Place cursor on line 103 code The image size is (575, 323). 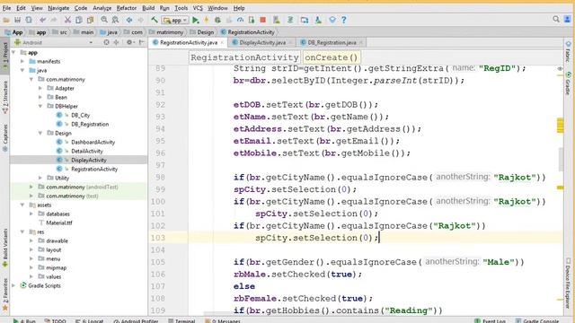(x=316, y=238)
